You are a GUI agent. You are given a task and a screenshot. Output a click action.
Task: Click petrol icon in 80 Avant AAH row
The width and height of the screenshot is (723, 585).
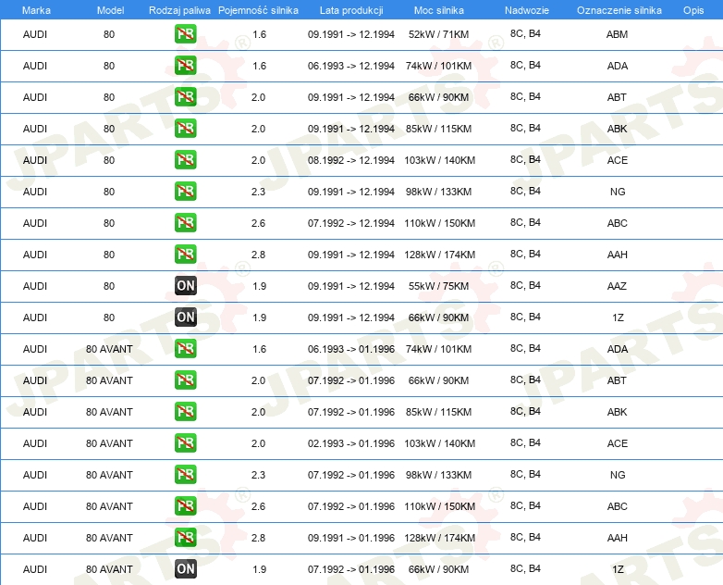[185, 538]
